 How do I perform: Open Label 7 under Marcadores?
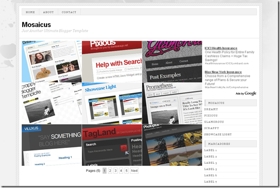point(211,181)
